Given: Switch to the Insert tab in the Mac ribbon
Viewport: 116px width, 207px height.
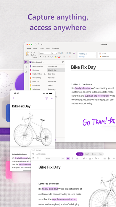Looking at the screenshot, I should click(x=35, y=48).
